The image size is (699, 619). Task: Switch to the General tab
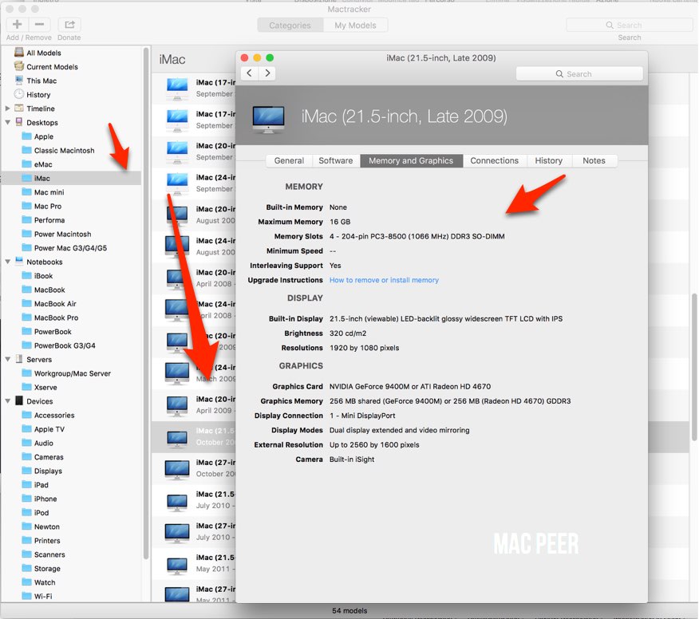tap(289, 161)
